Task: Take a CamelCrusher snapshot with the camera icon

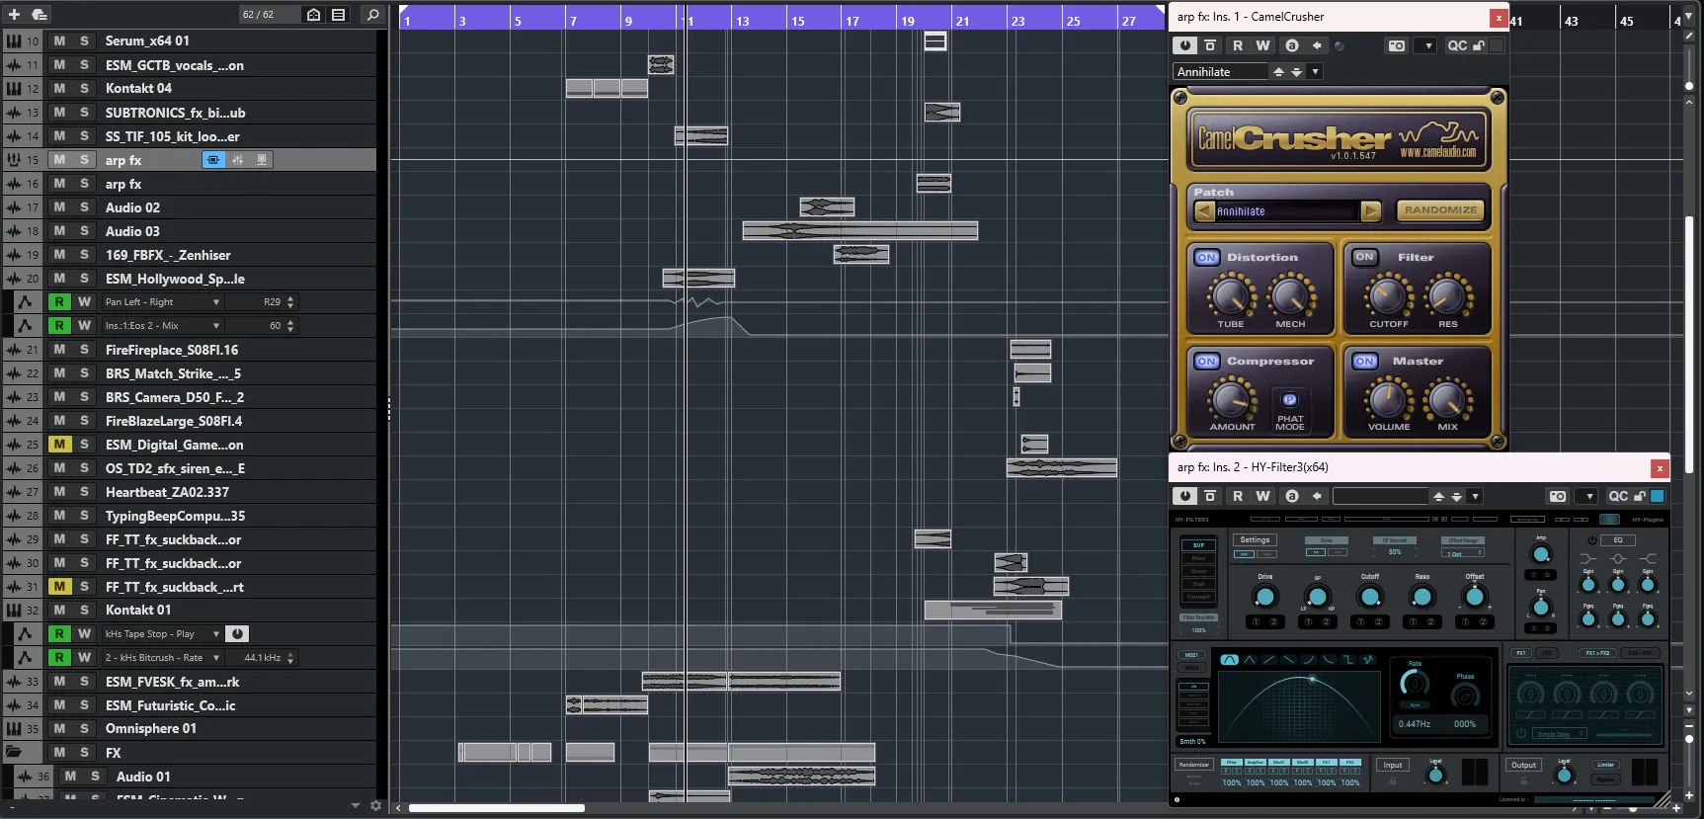Action: (x=1397, y=45)
